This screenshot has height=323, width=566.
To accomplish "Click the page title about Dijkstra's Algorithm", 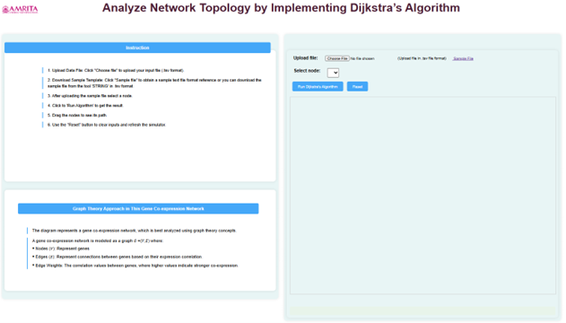I will point(281,8).
